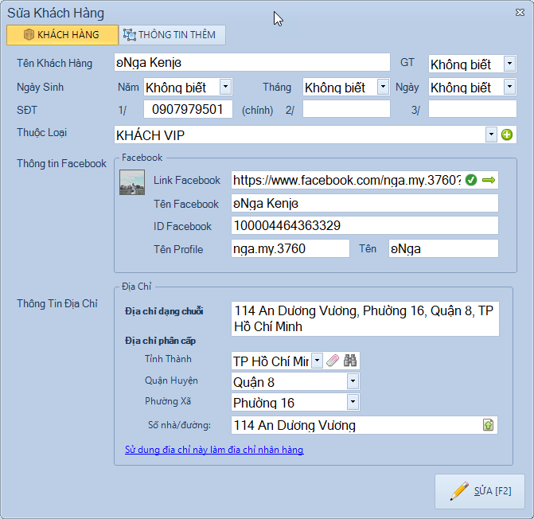This screenshot has height=519, width=534.
Task: Click the Địa chỉ phân cấp heading
Action: pyautogui.click(x=160, y=341)
